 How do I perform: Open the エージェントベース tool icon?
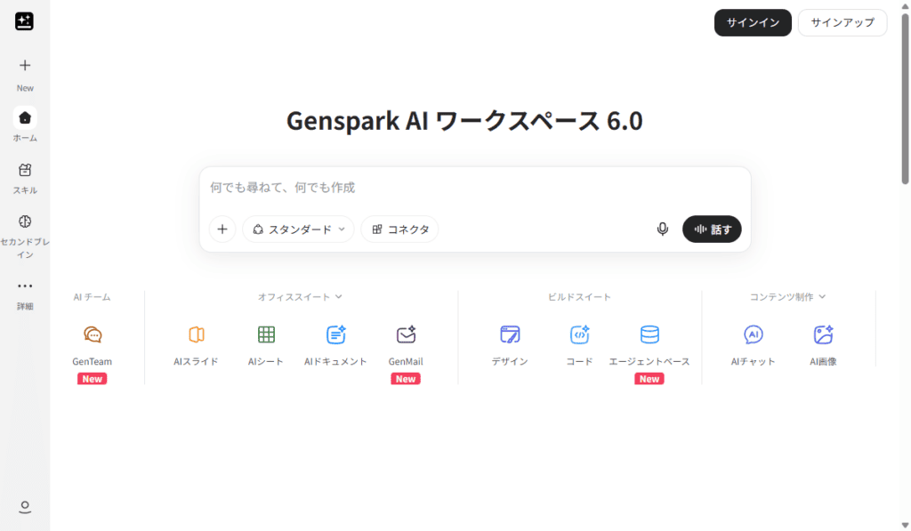[x=649, y=334]
